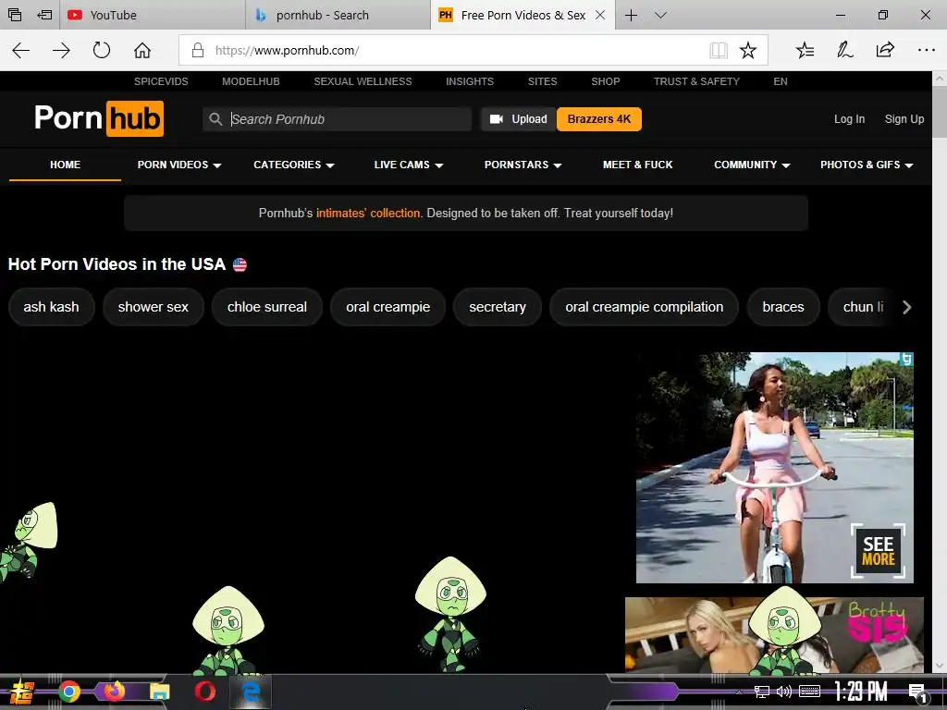Launch Firefox from the taskbar
This screenshot has width=947, height=710.
click(x=114, y=692)
